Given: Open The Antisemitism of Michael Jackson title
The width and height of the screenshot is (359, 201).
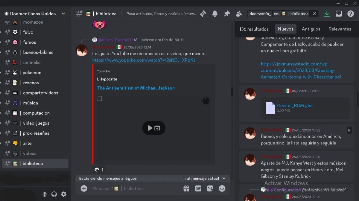Looking at the screenshot, I should [136, 88].
